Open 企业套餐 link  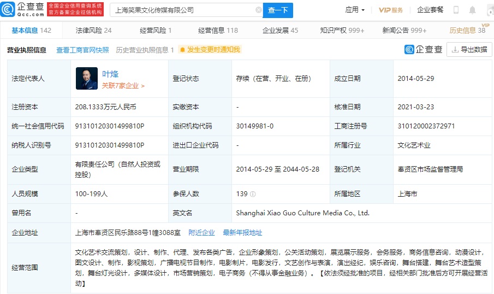[430, 10]
